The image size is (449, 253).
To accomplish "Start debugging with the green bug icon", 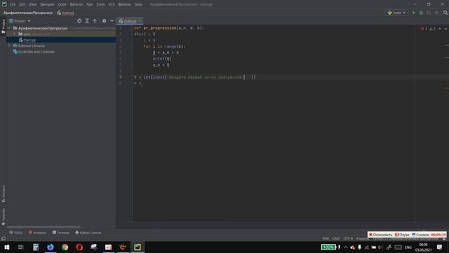I will (x=421, y=13).
